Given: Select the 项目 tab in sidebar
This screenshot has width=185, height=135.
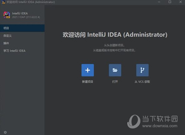Looking at the screenshot, I should tap(22, 28).
